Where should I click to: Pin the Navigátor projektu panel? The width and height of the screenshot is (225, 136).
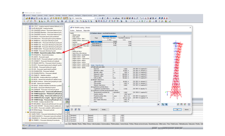point(61,24)
